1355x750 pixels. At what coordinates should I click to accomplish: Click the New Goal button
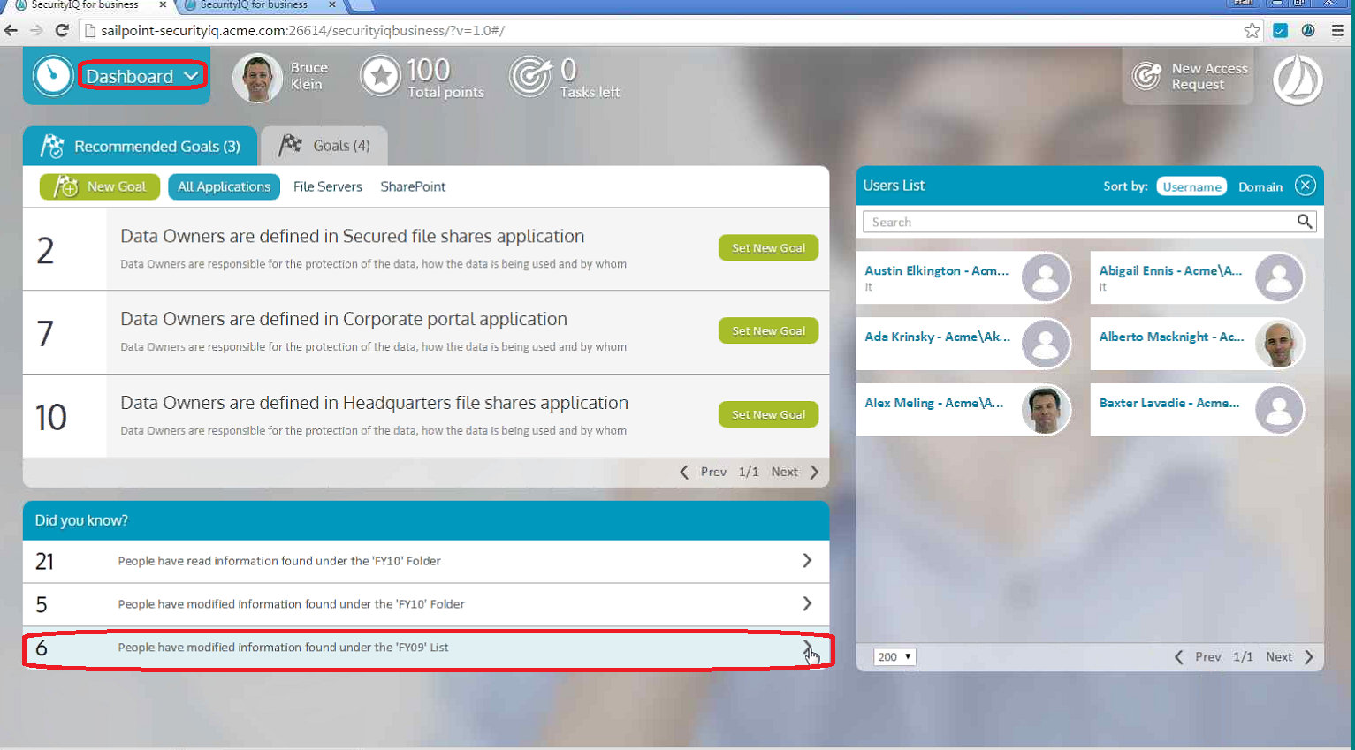point(100,186)
